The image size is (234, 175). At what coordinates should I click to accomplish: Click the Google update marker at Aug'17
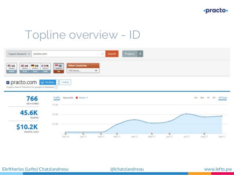pyautogui.click(x=204, y=133)
